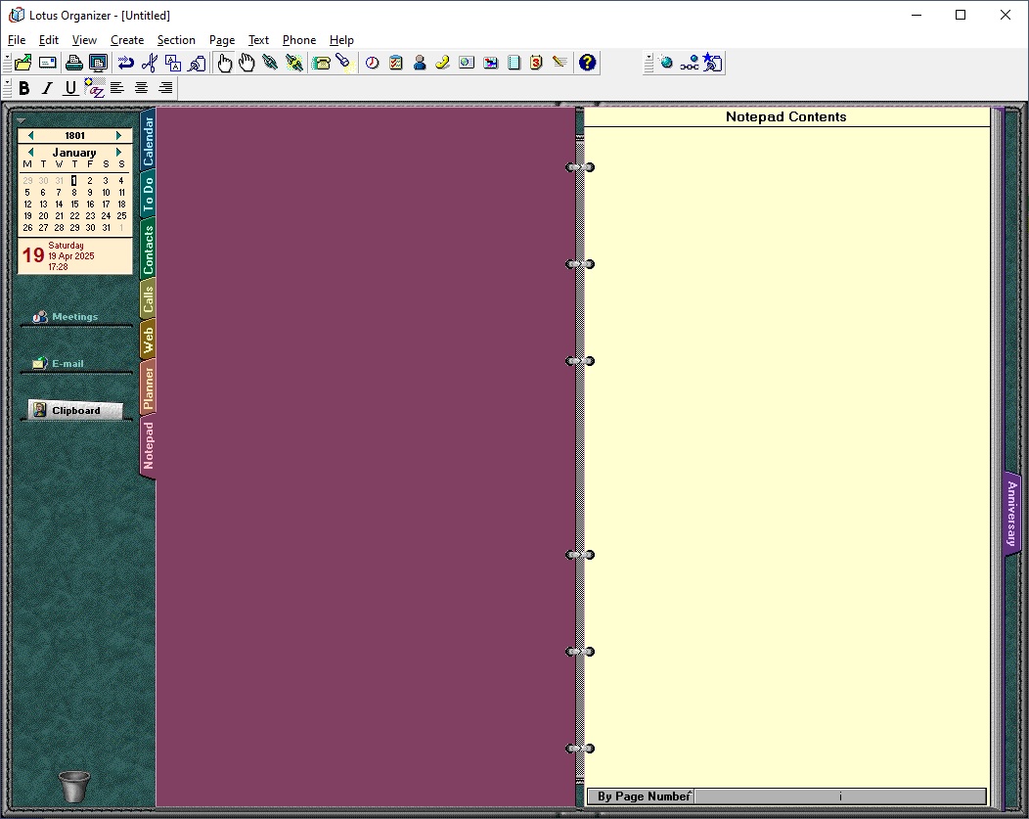
Task: Switch to the Contacts tab
Action: 148,249
